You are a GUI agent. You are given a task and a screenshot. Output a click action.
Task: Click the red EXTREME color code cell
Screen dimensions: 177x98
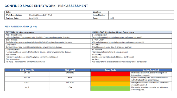110,74
